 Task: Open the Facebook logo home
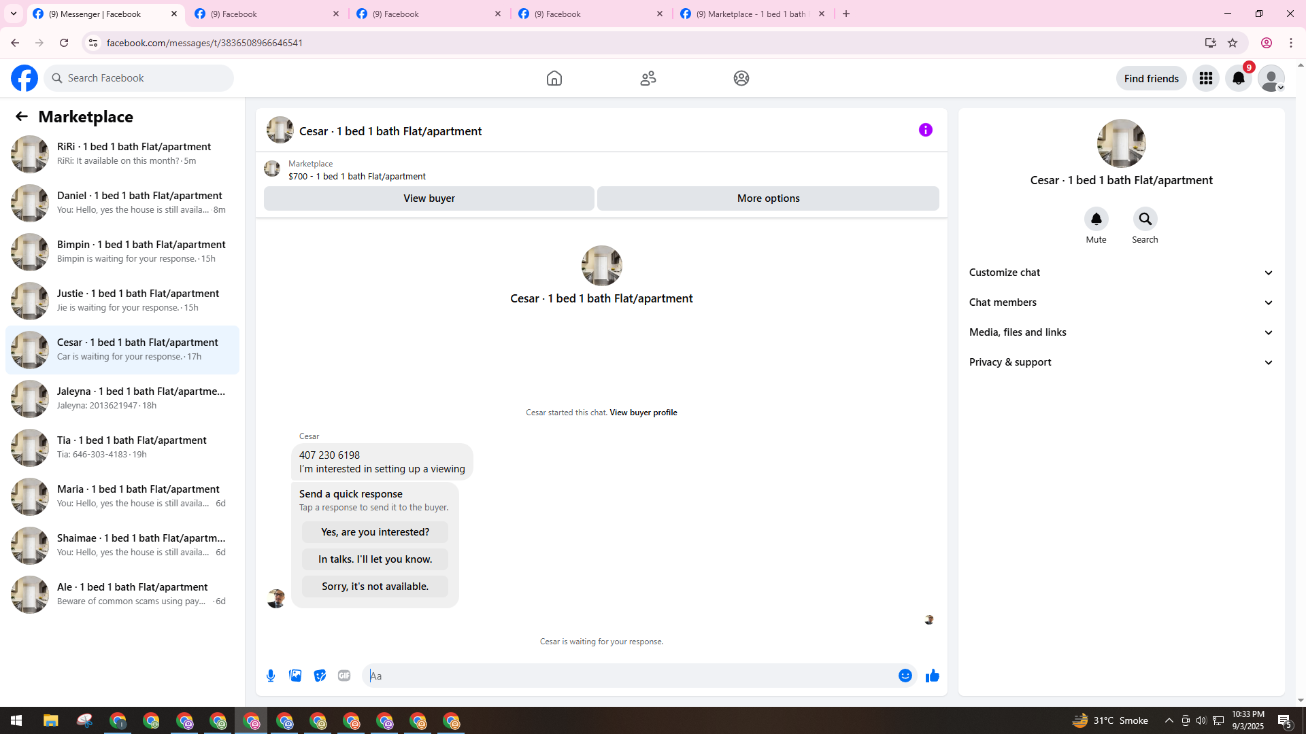pyautogui.click(x=24, y=78)
